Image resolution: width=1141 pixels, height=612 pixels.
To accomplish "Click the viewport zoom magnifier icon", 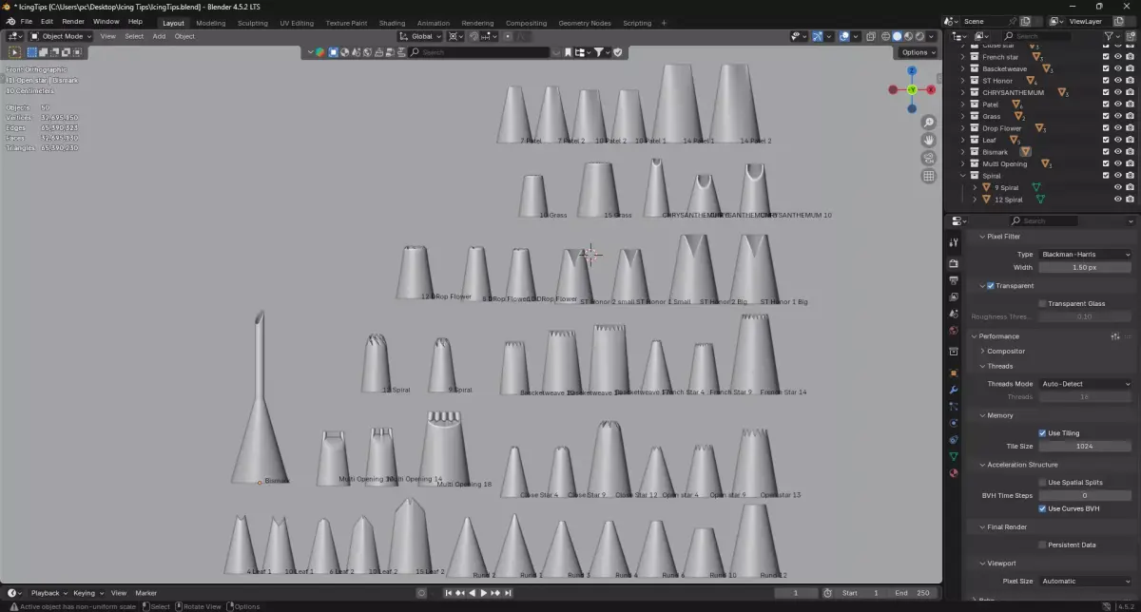I will coord(929,123).
